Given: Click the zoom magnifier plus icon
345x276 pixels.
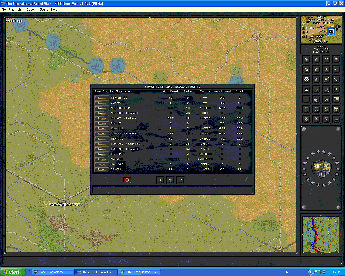Looking at the screenshot, I should pyautogui.click(x=326, y=89).
